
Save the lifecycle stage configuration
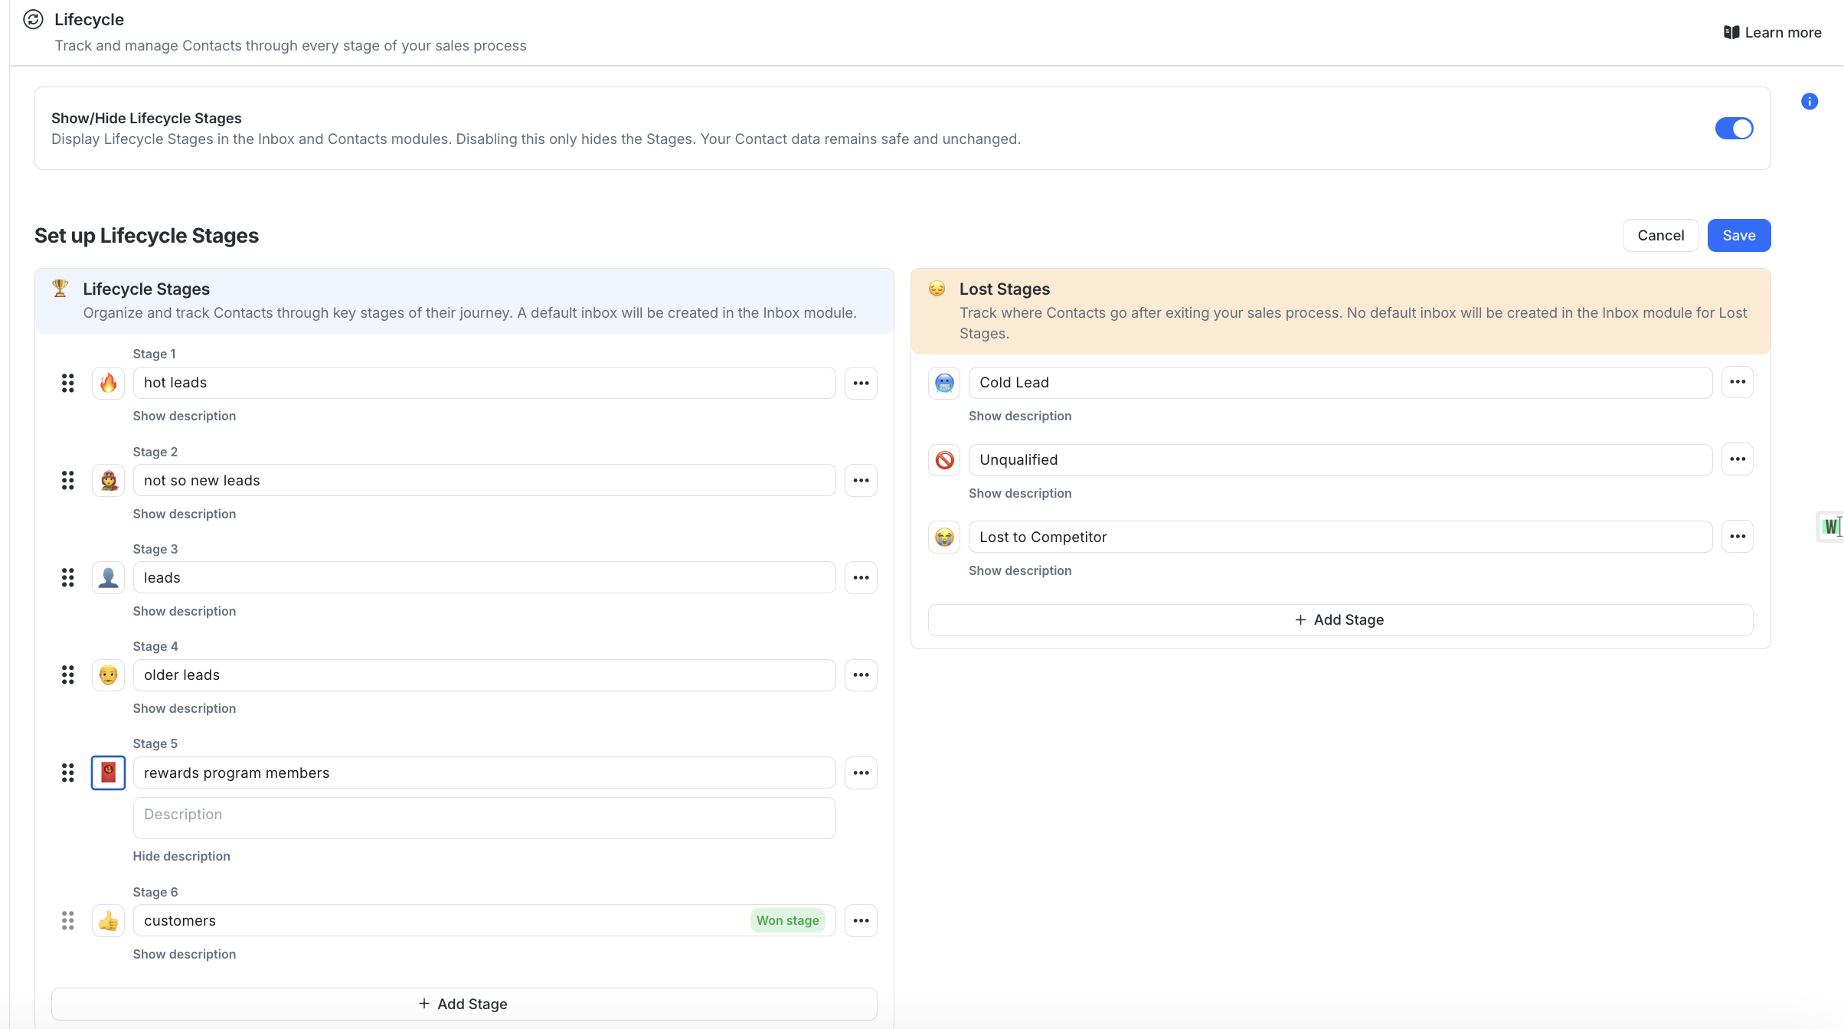click(x=1738, y=235)
